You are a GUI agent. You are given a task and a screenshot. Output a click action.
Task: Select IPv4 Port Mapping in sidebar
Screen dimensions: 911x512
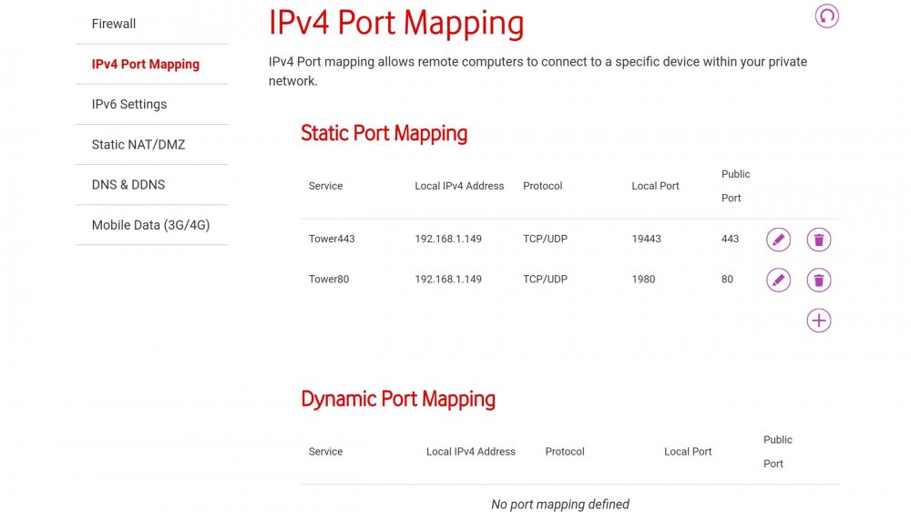pos(151,64)
